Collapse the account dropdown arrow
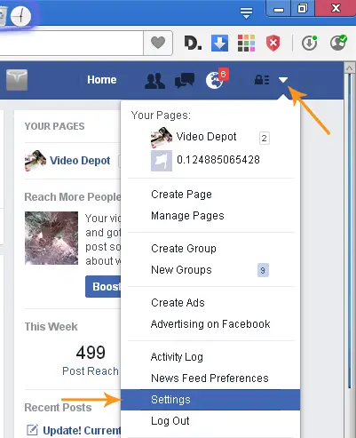This screenshot has width=356, height=438. point(283,80)
